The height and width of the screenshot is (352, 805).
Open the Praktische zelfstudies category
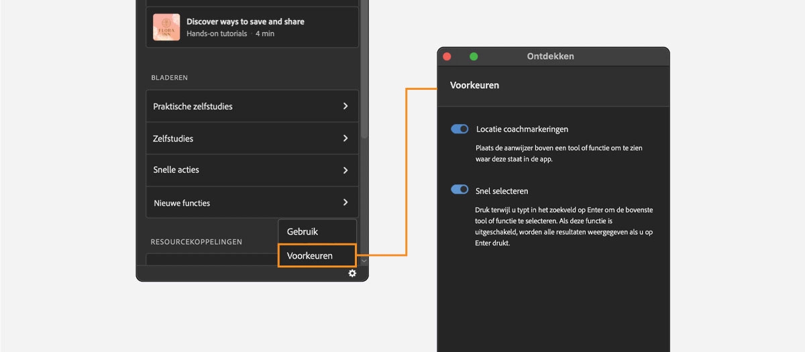pos(193,107)
